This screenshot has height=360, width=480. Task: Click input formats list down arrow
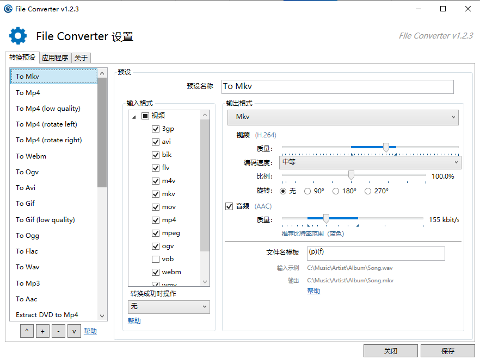205,281
